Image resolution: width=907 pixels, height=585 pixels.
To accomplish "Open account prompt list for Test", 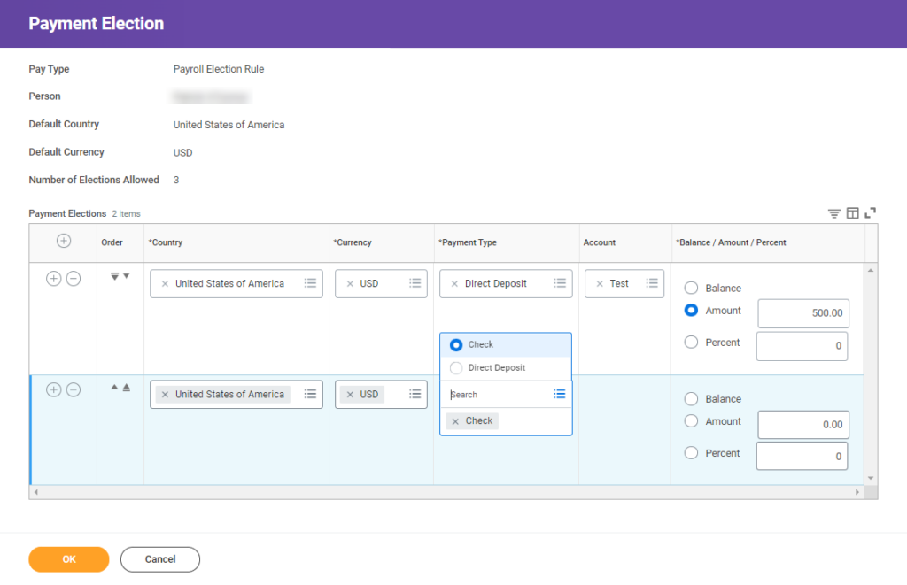I will coord(652,283).
